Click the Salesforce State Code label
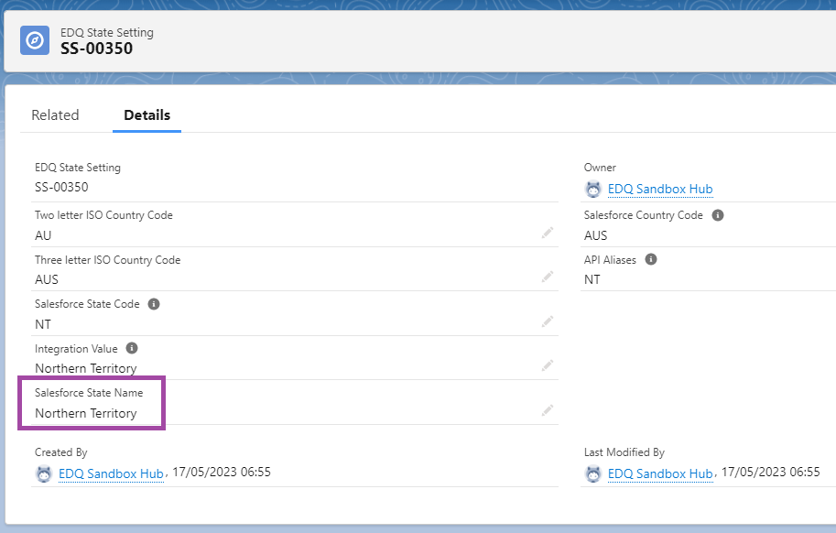Screen dimensions: 836x533 87,304
